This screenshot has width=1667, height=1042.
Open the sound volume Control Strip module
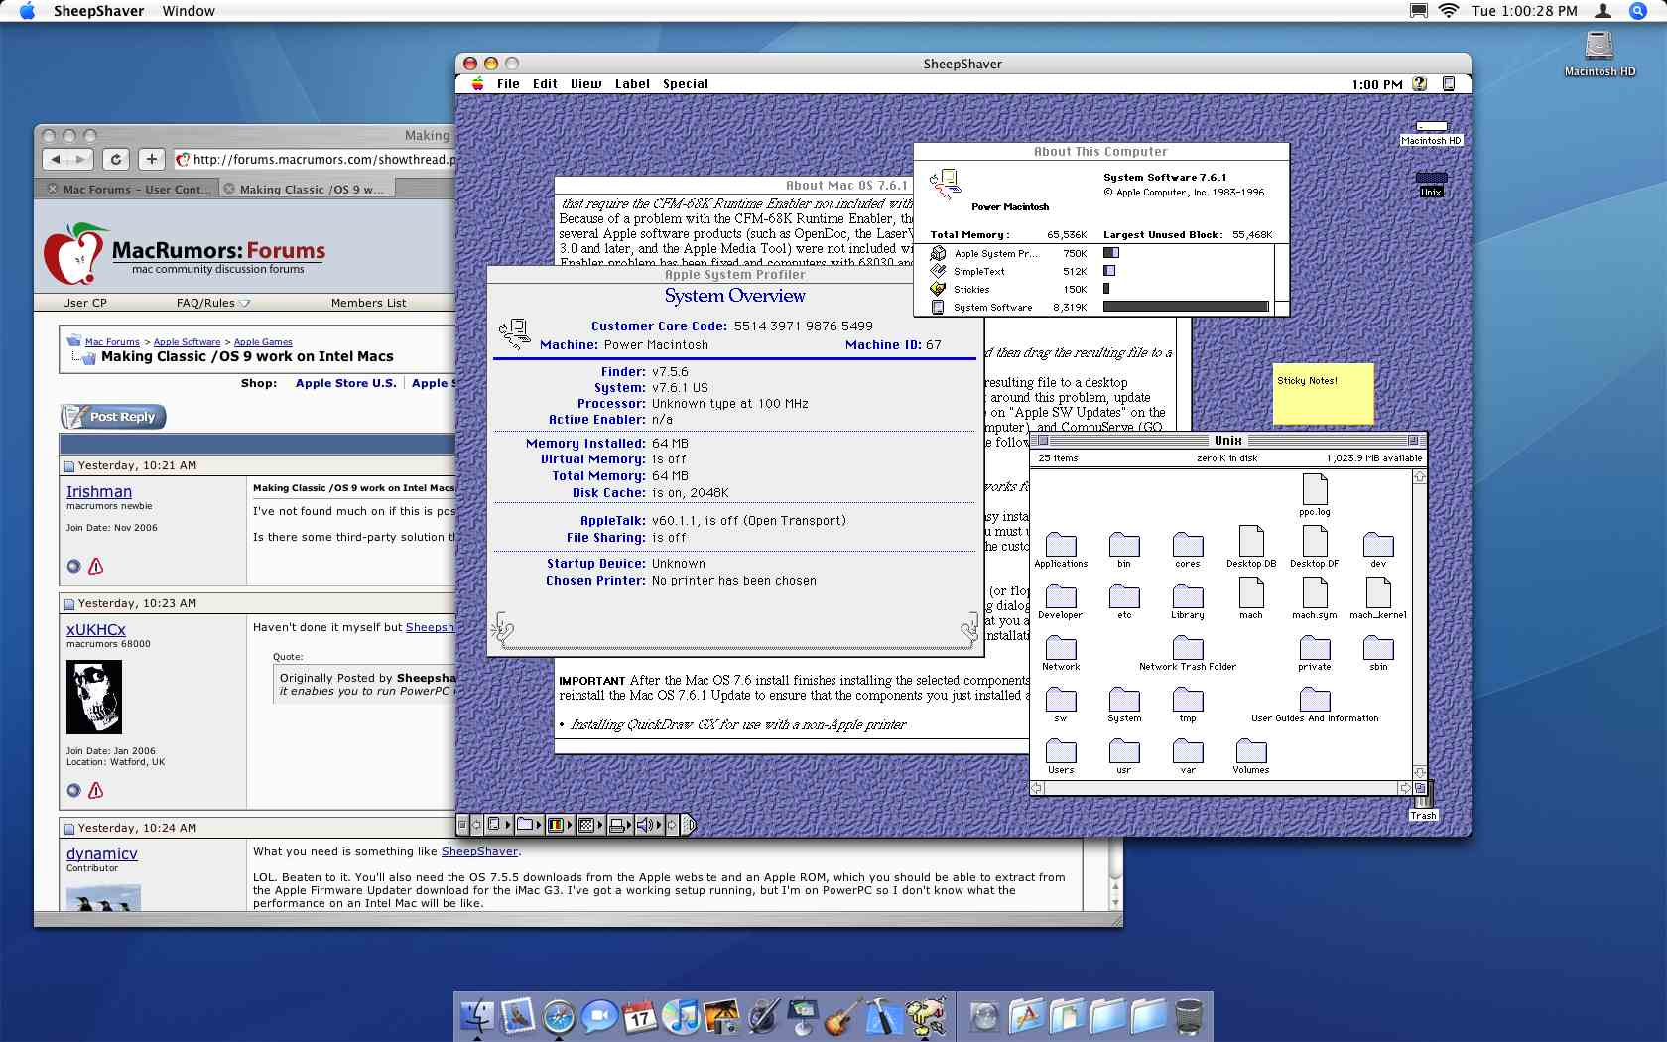(x=648, y=825)
